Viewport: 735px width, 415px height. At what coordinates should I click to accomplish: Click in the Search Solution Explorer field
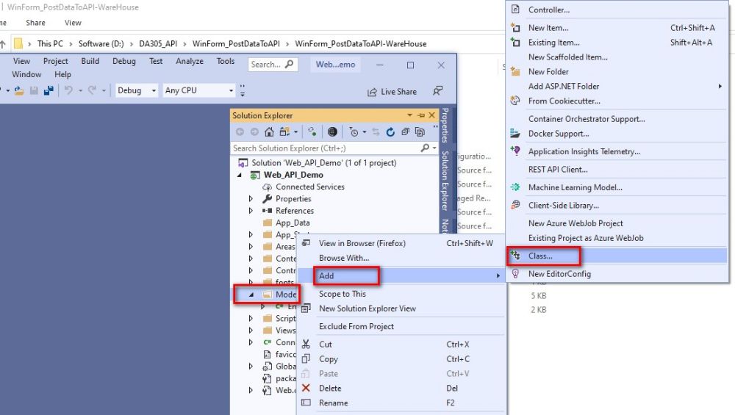(325, 148)
